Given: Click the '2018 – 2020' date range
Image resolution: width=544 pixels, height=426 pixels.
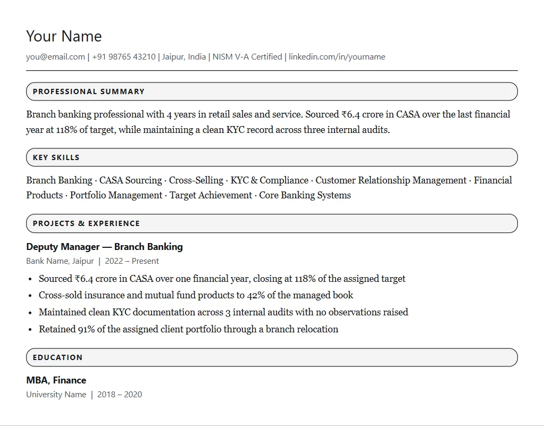Looking at the screenshot, I should tap(120, 395).
